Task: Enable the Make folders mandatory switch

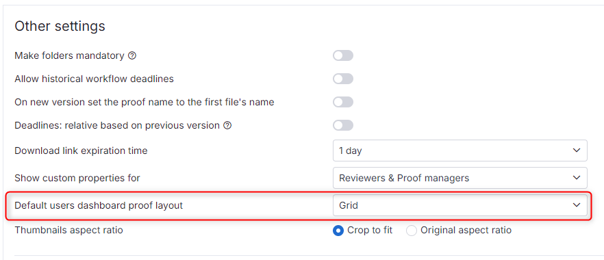Action: (x=343, y=56)
